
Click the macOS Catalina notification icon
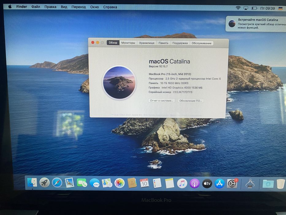(x=232, y=24)
